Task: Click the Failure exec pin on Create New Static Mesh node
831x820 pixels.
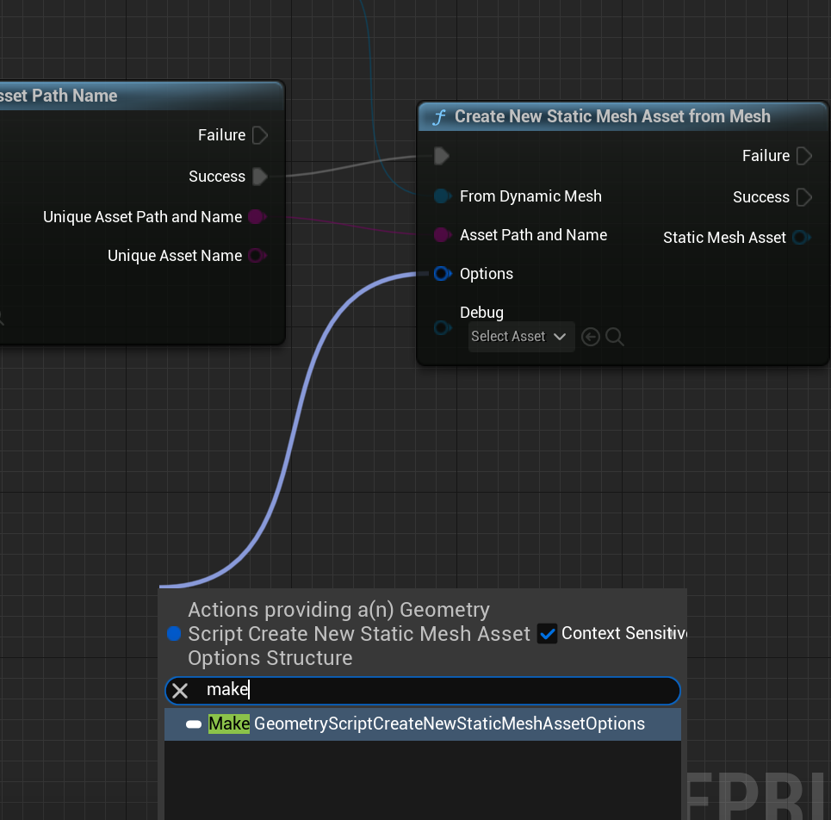Action: [x=804, y=156]
